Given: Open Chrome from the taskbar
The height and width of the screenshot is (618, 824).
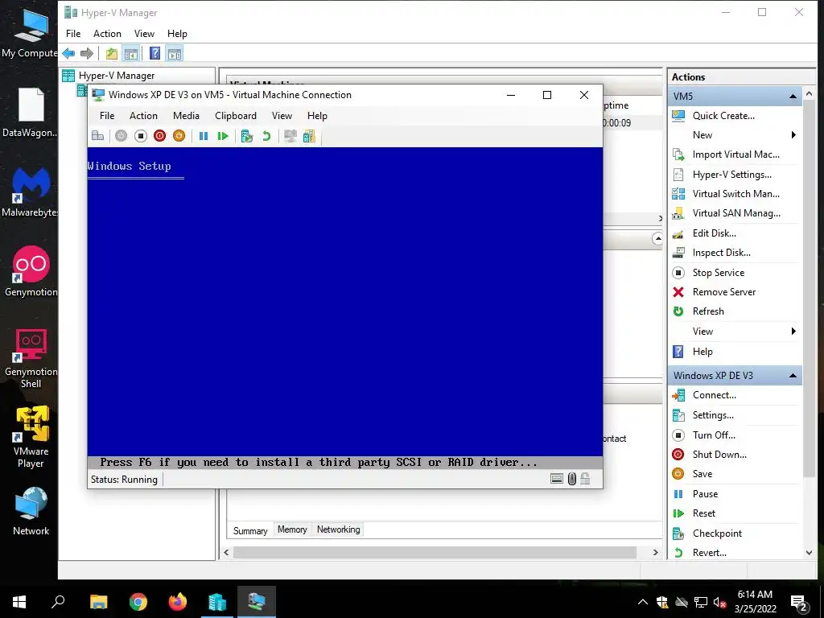Looking at the screenshot, I should [x=138, y=602].
